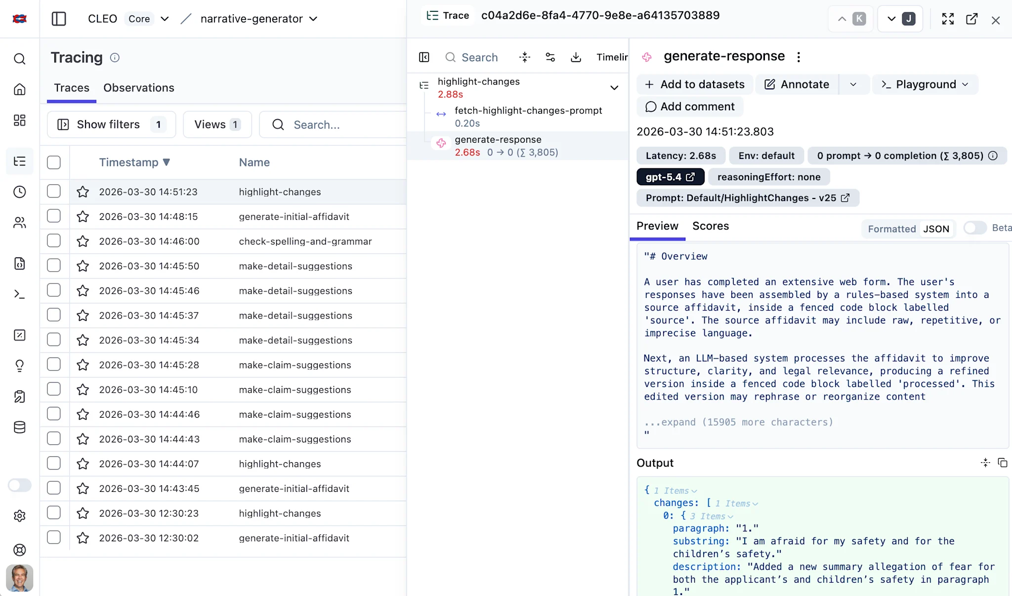Open the Users sidebar icon
Viewport: 1012px width, 596px height.
pos(20,223)
